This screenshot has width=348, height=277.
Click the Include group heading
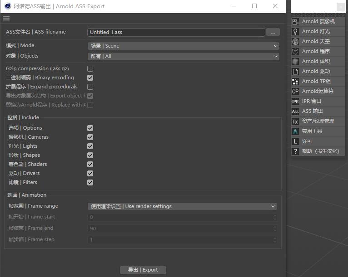pyautogui.click(x=23, y=117)
